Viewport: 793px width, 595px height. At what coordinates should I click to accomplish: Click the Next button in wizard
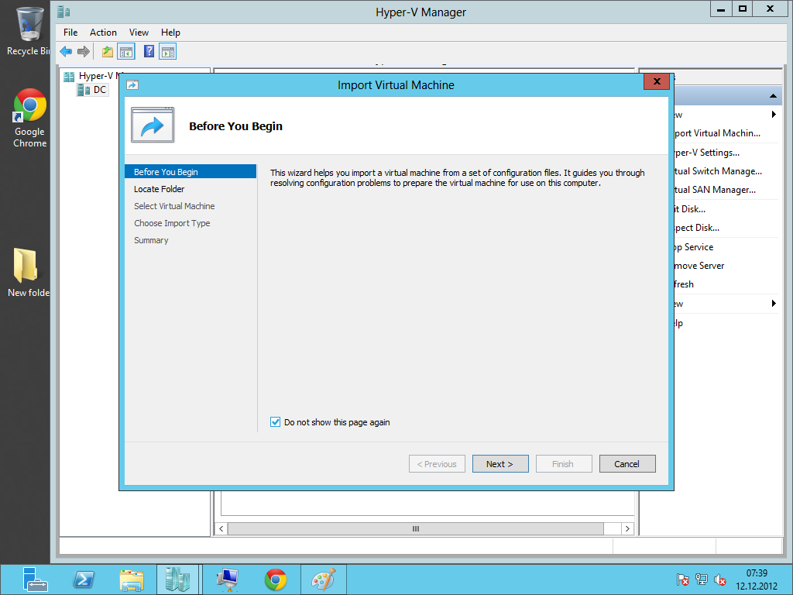pyautogui.click(x=500, y=464)
